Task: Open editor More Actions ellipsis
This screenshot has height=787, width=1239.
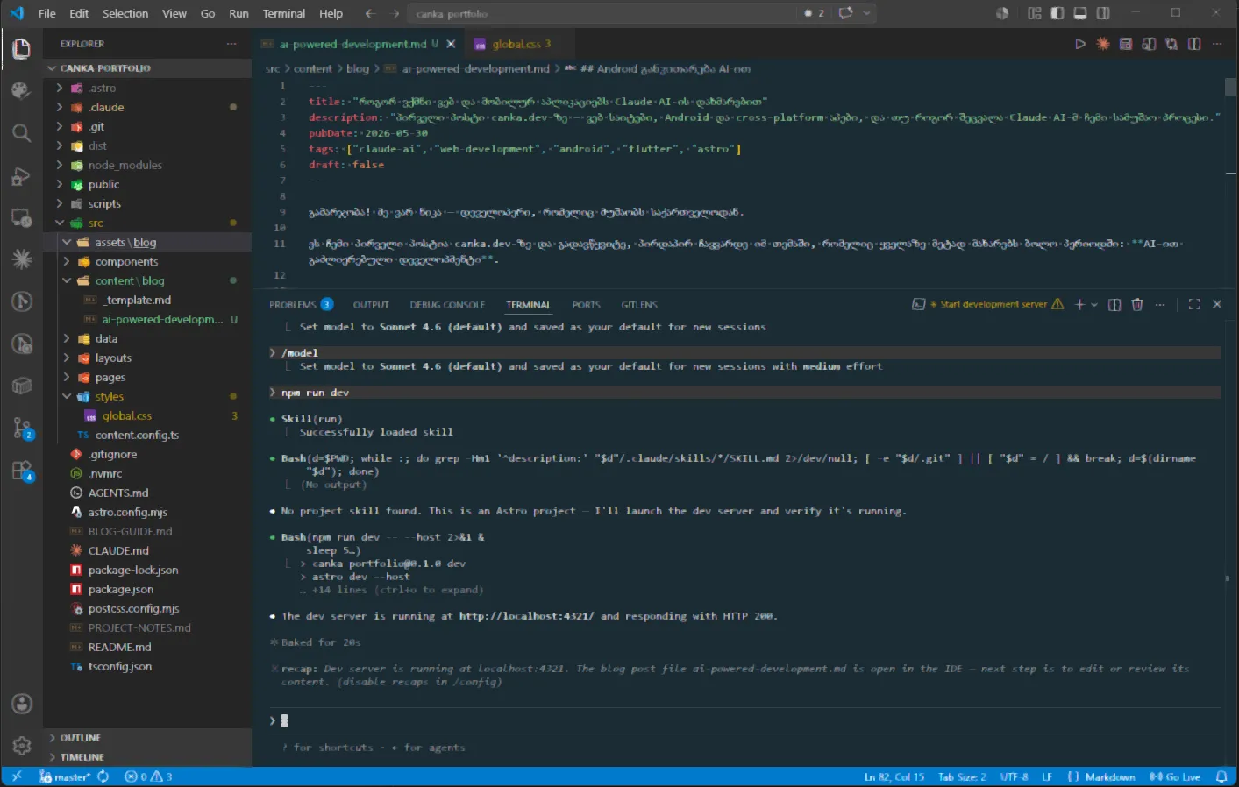Action: click(1217, 44)
